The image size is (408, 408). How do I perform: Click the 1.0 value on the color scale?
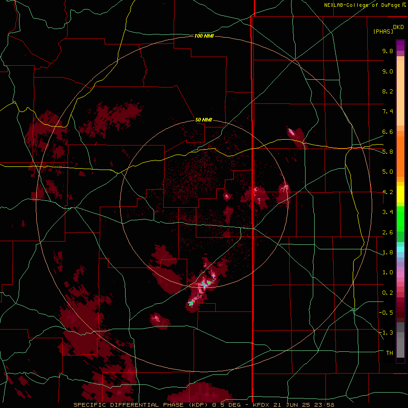388,272
